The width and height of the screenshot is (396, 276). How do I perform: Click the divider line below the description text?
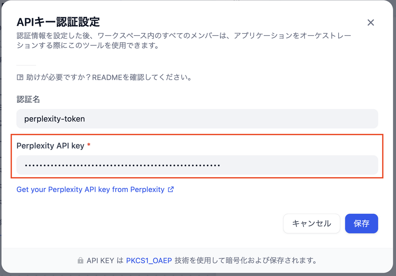[x=26, y=65]
